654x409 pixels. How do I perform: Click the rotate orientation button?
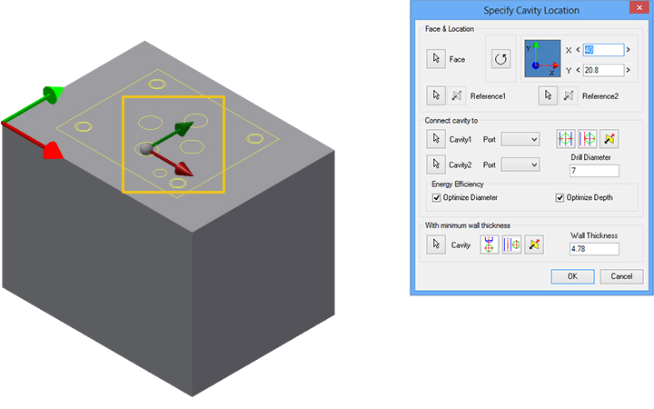coord(500,59)
